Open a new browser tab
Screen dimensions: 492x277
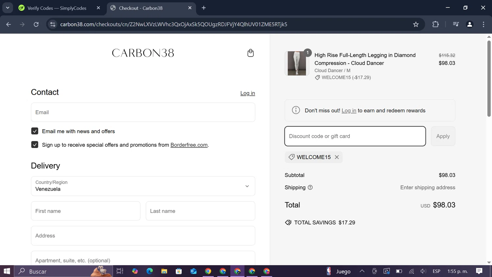click(204, 8)
